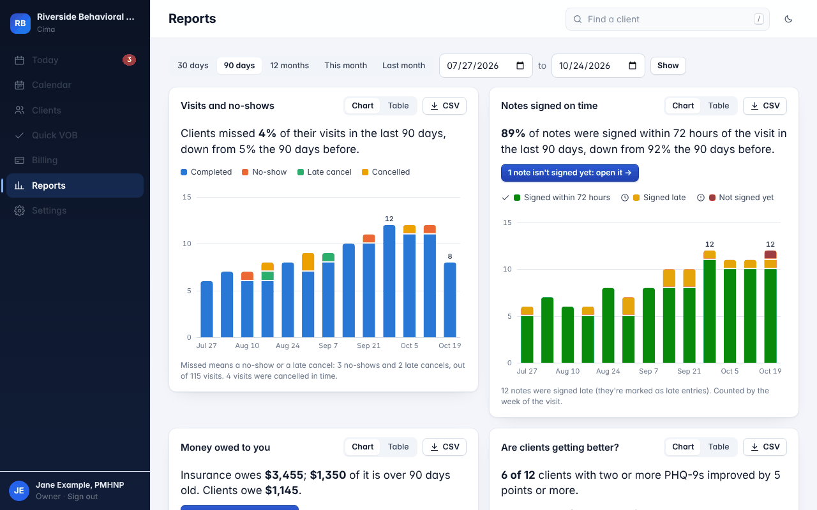
Task: Click the start date field 07/27/2026
Action: [x=486, y=66]
